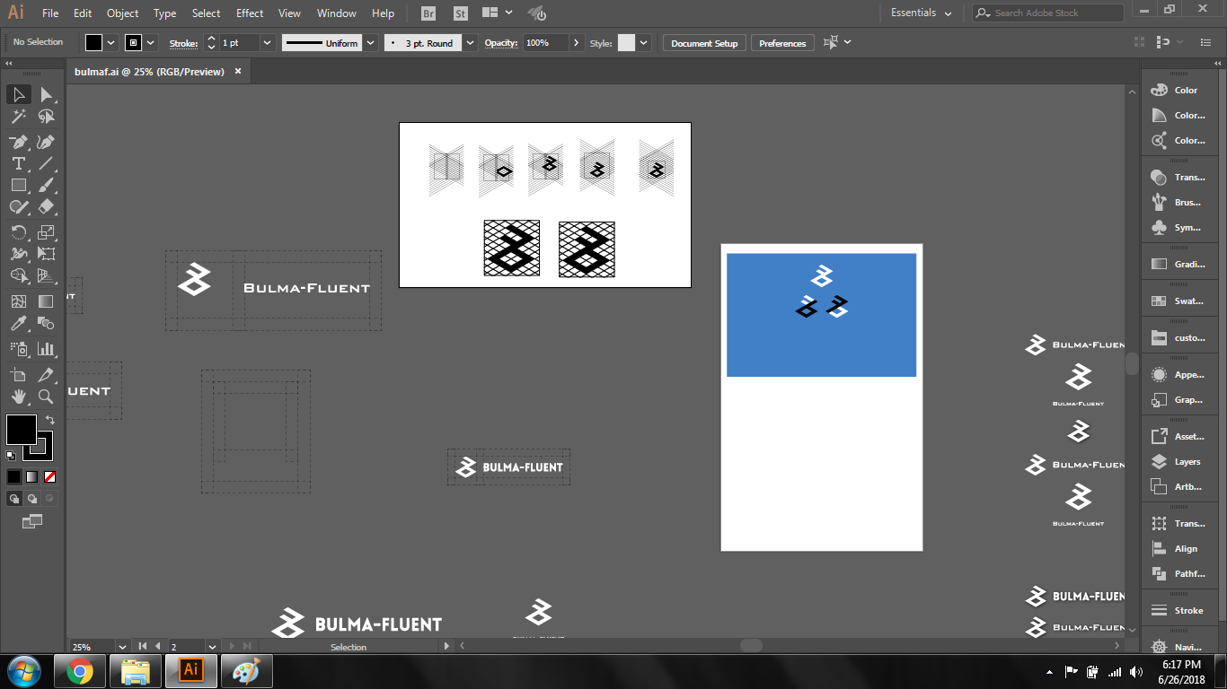
Task: Activate the Eyedropper tool
Action: tap(18, 324)
